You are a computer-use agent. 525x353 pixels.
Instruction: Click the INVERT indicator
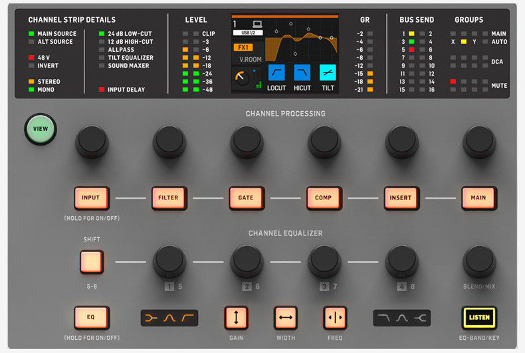click(x=31, y=66)
